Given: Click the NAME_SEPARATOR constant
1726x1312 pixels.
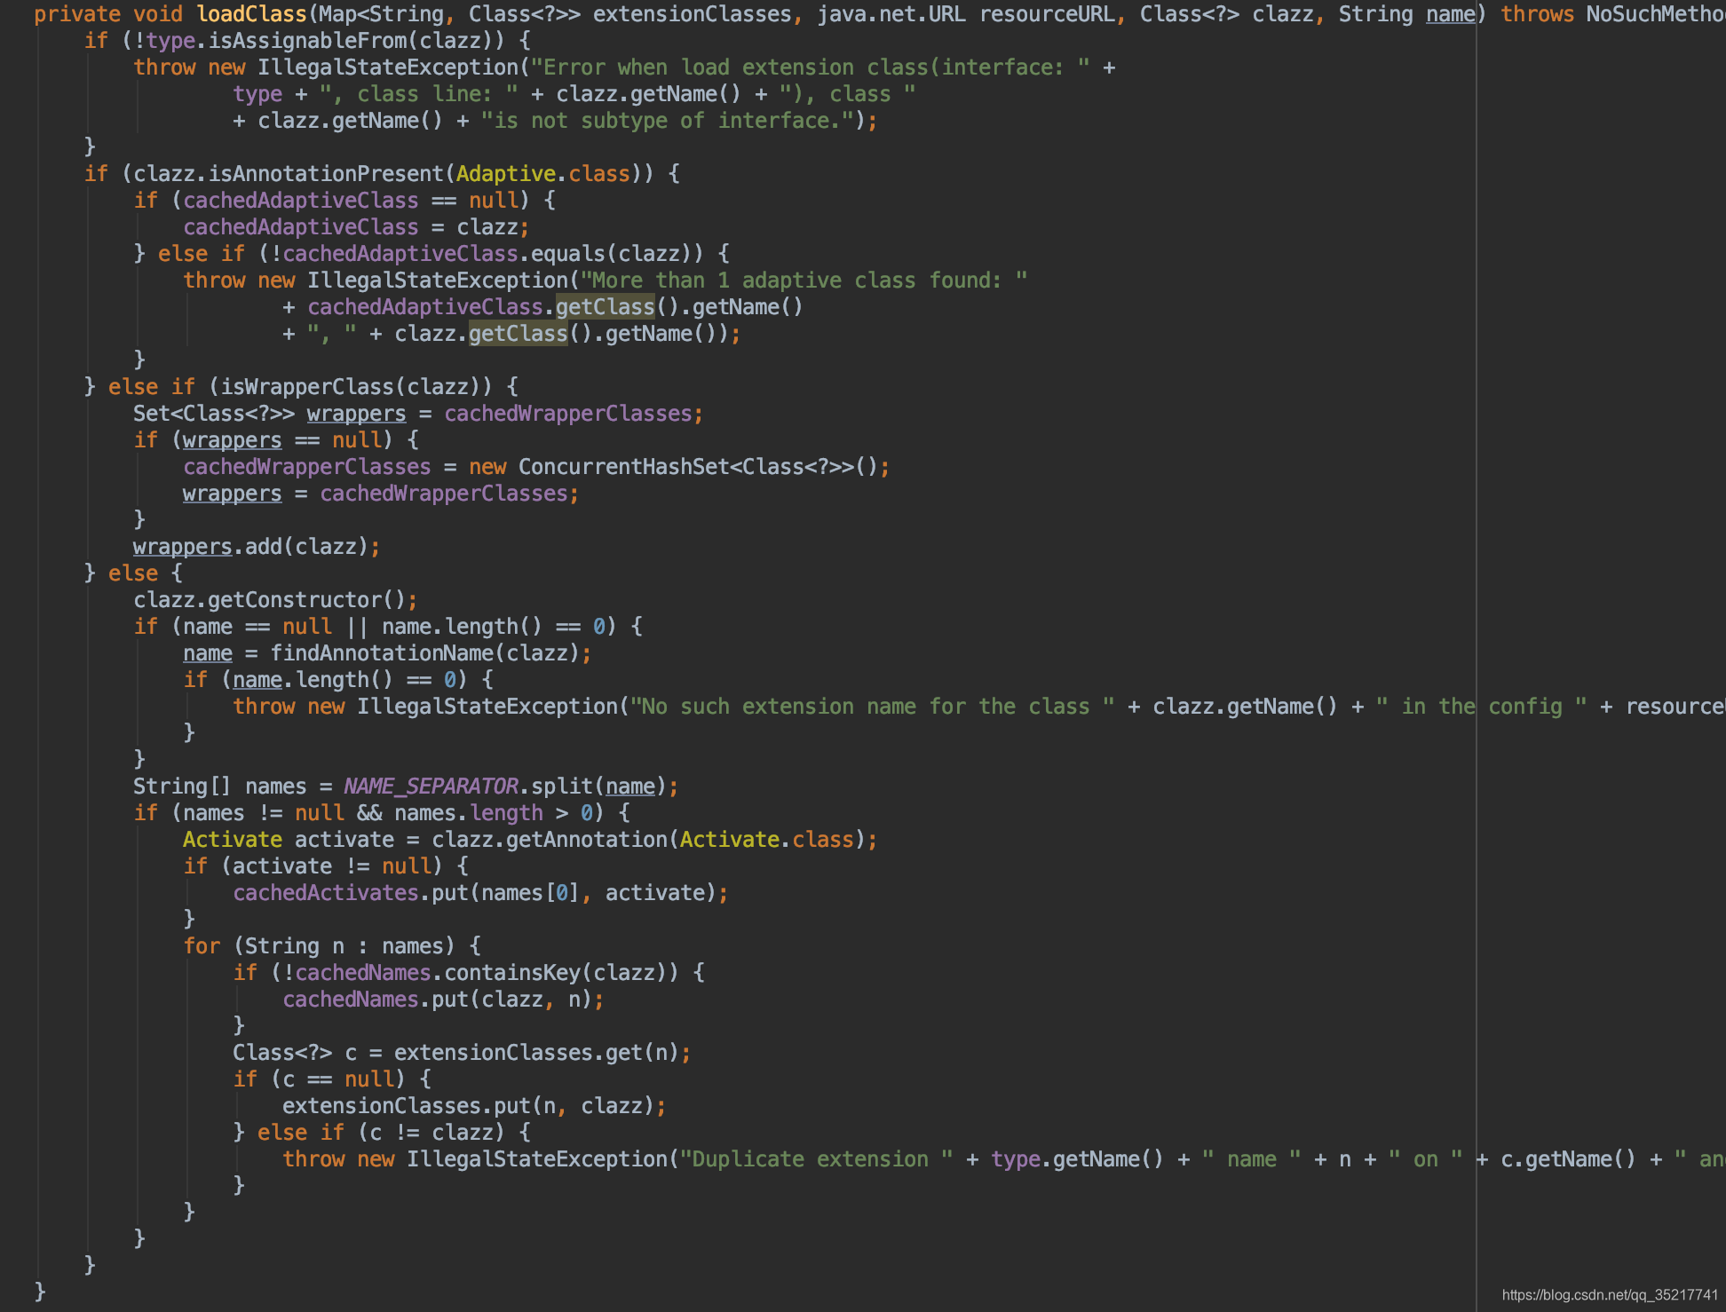Looking at the screenshot, I should [431, 786].
